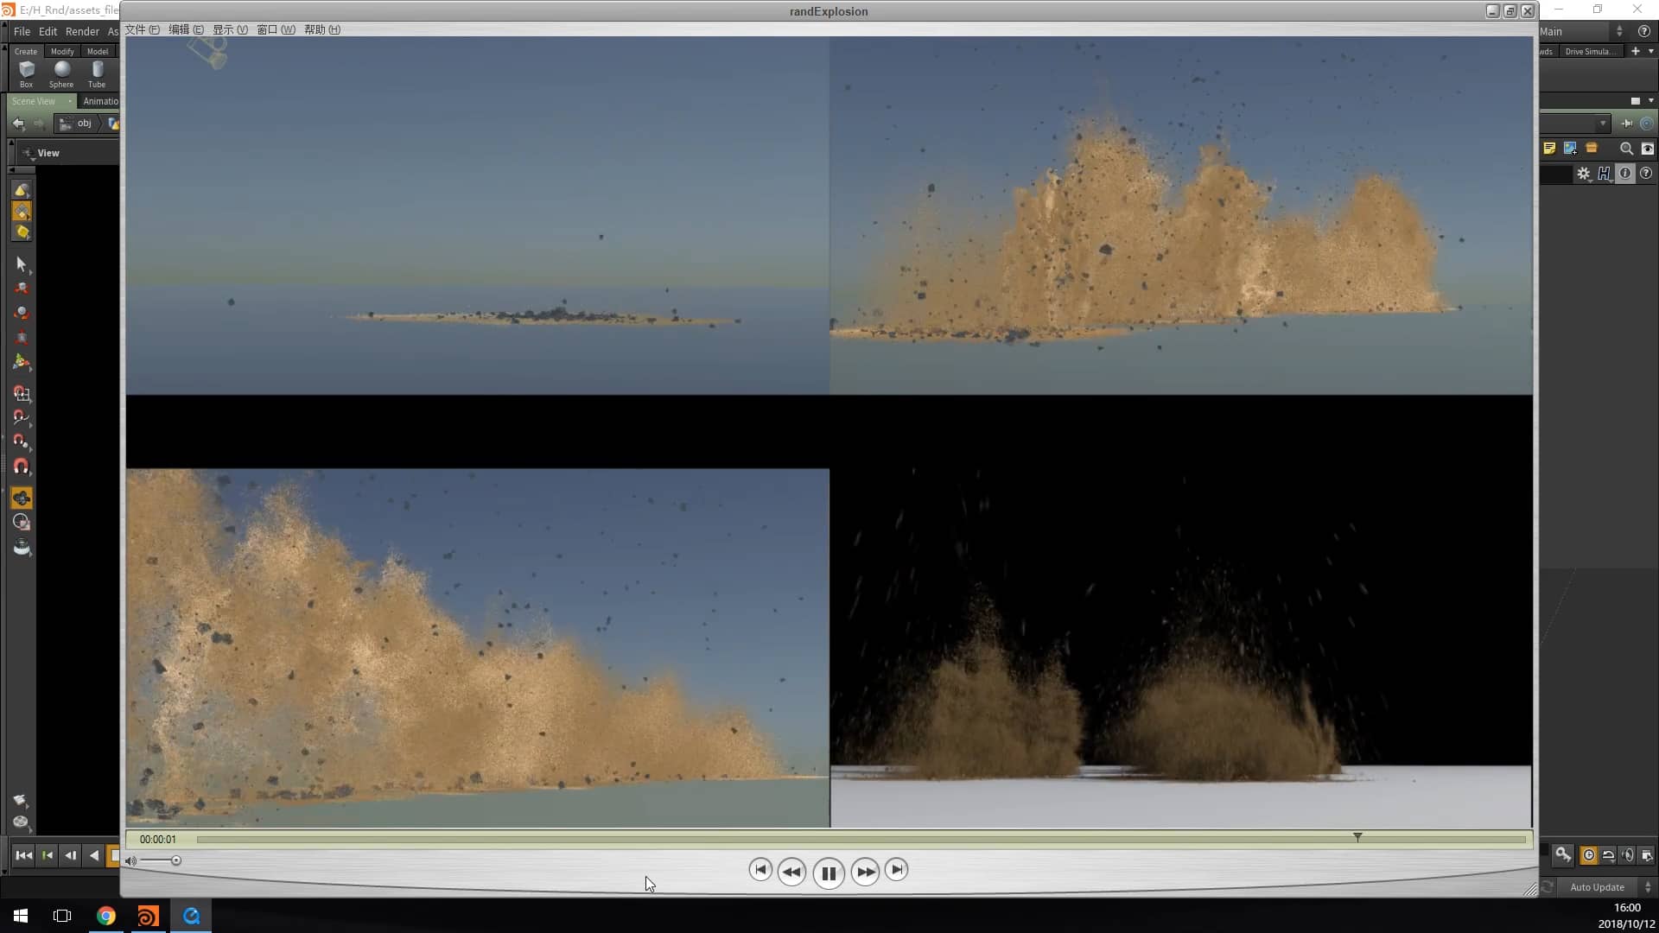Activate the Objects selection mode icon
This screenshot has width=1659, height=933.
click(x=22, y=190)
